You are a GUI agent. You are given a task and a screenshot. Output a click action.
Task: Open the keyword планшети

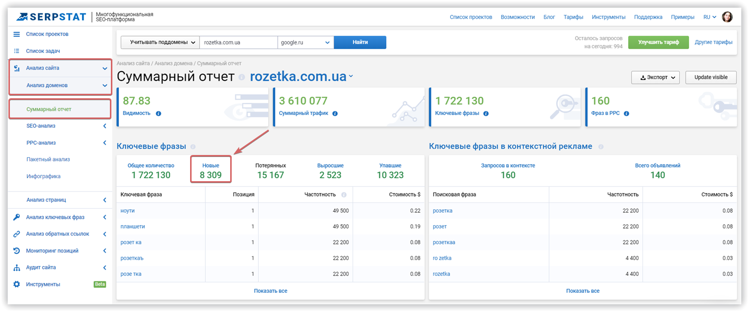click(x=133, y=227)
